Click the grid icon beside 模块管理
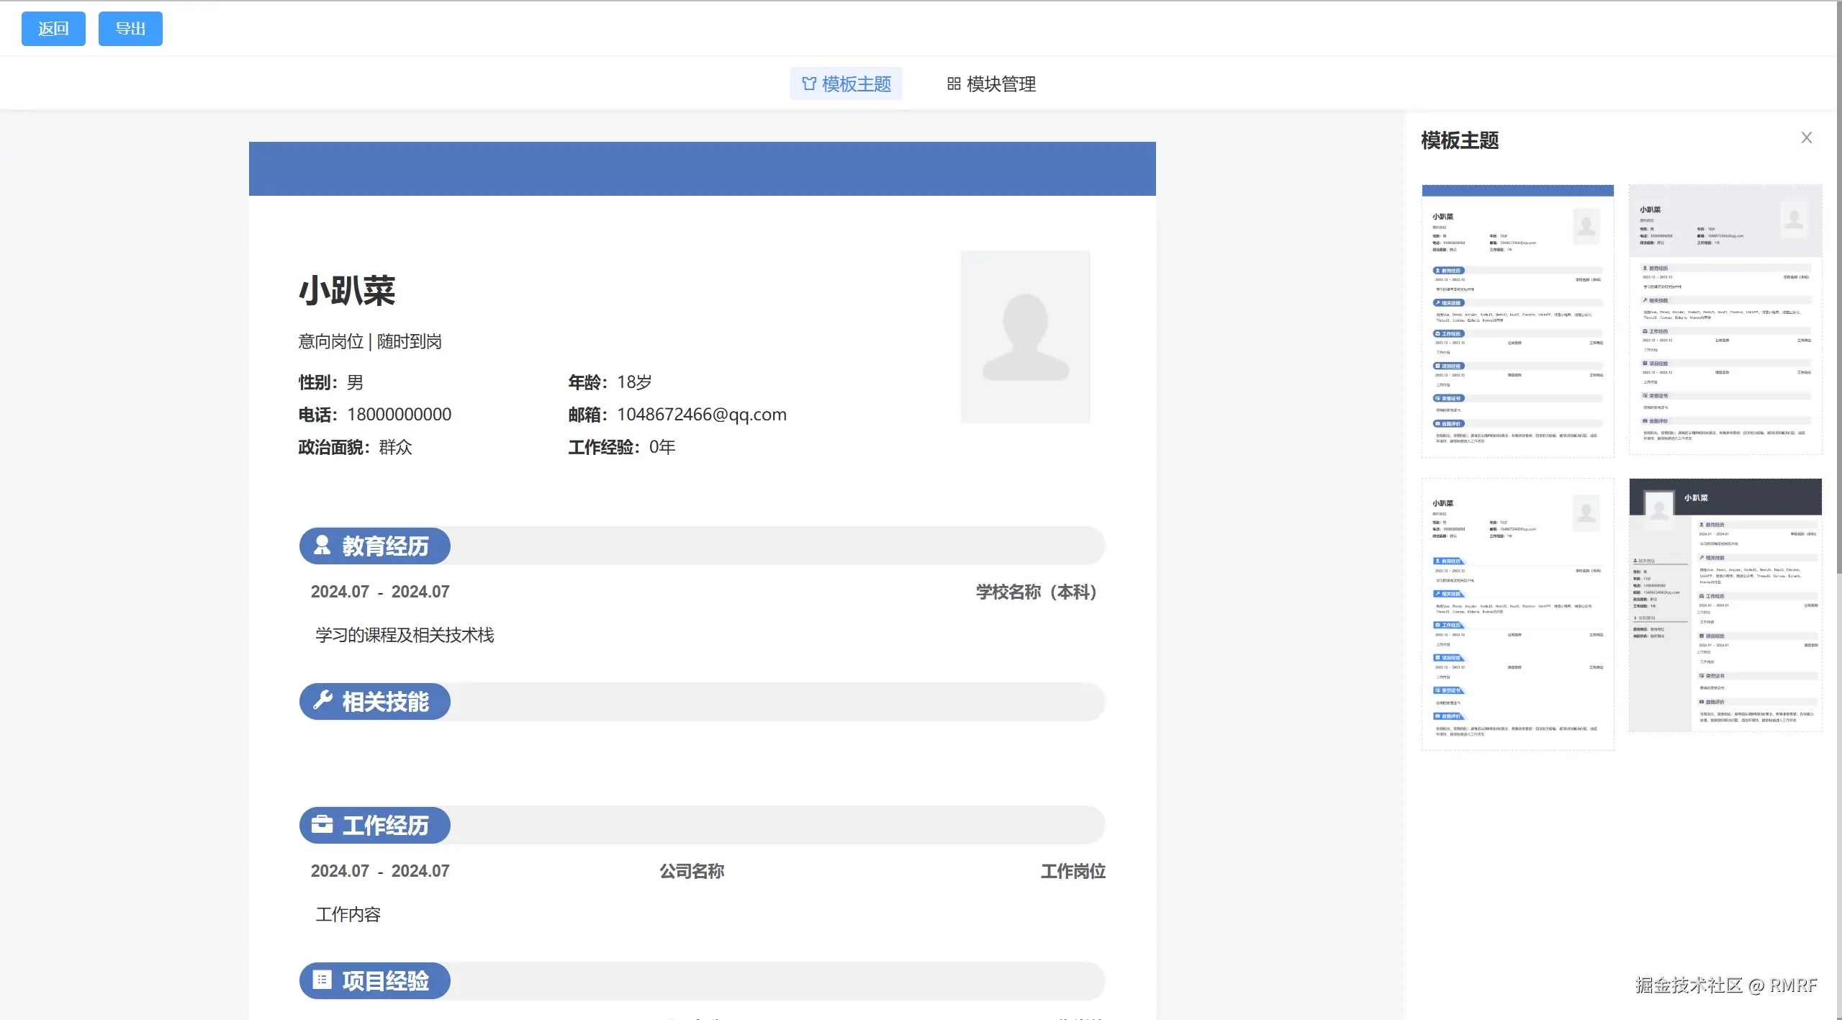Image resolution: width=1842 pixels, height=1020 pixels. [954, 84]
